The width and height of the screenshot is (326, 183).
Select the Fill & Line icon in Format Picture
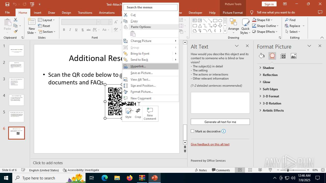262,56
